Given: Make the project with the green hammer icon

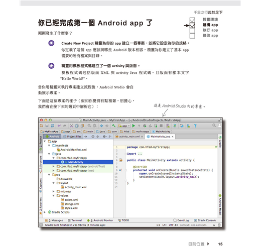Looking at the screenshot, I should pyautogui.click(x=114, y=125).
